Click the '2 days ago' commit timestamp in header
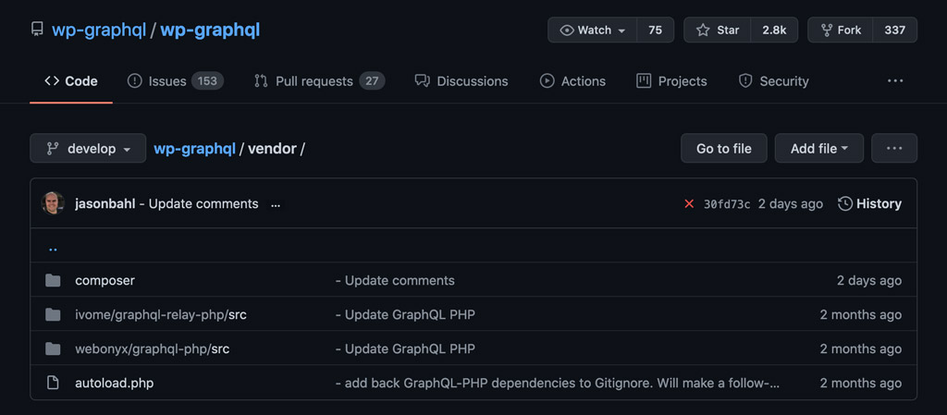This screenshot has width=947, height=415. click(x=791, y=204)
